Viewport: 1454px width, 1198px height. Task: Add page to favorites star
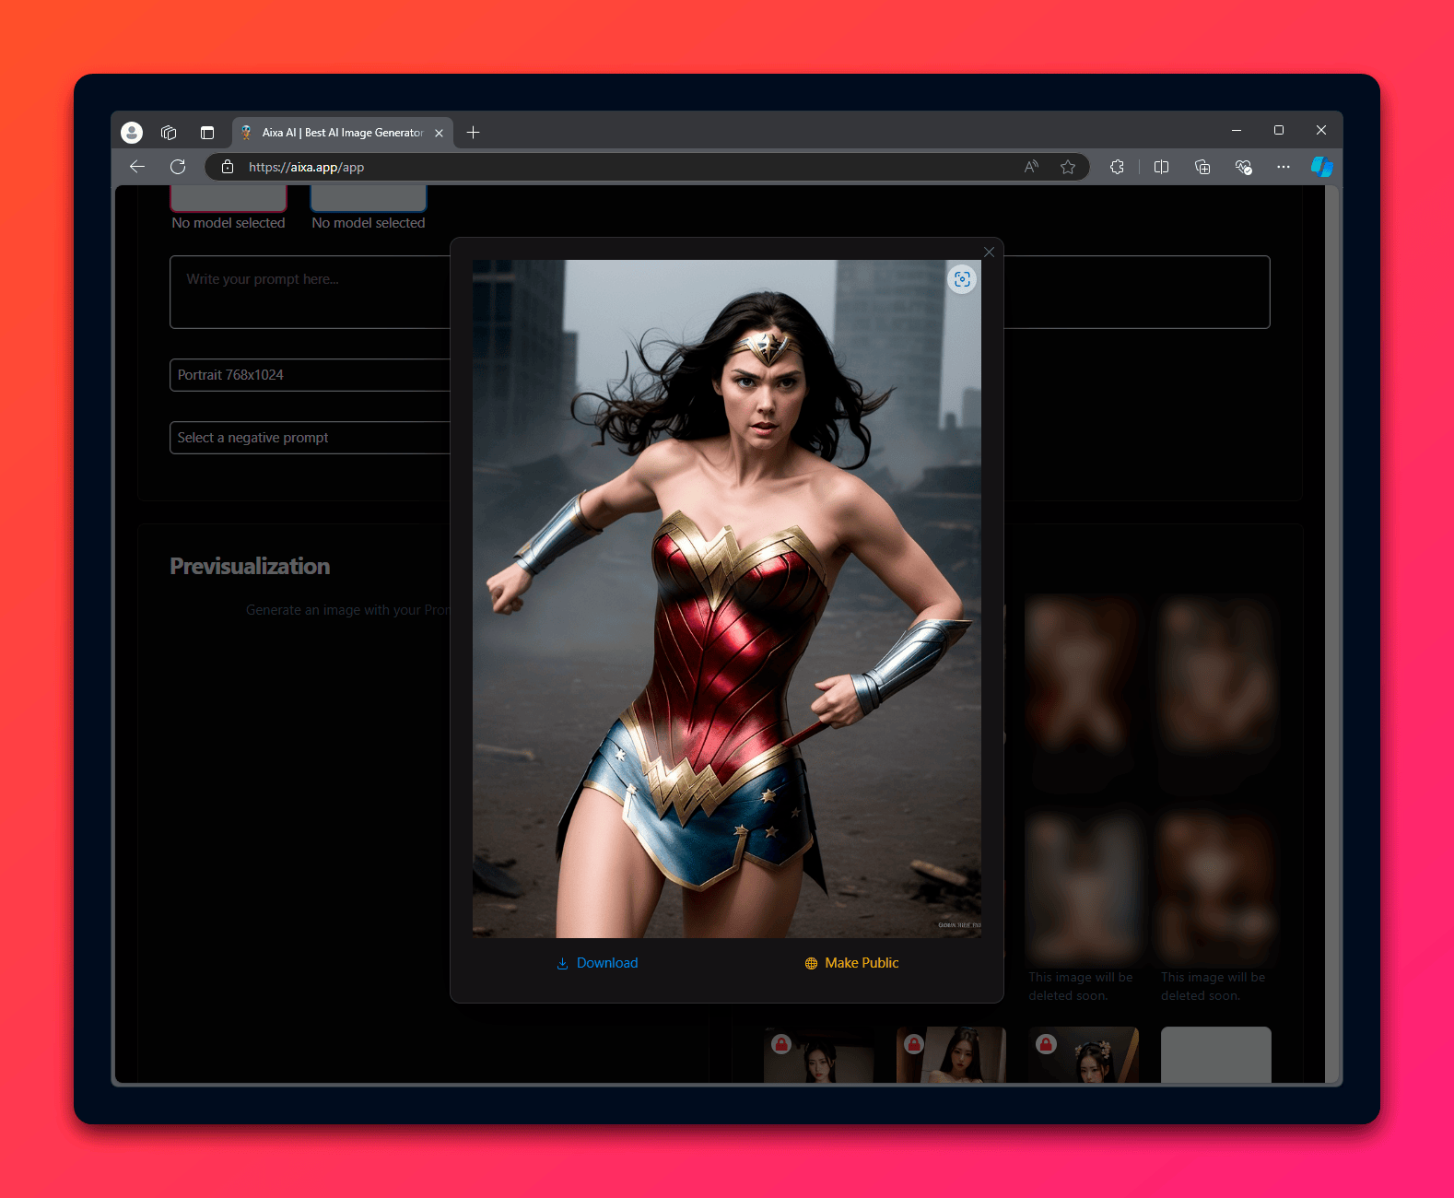click(x=1068, y=167)
